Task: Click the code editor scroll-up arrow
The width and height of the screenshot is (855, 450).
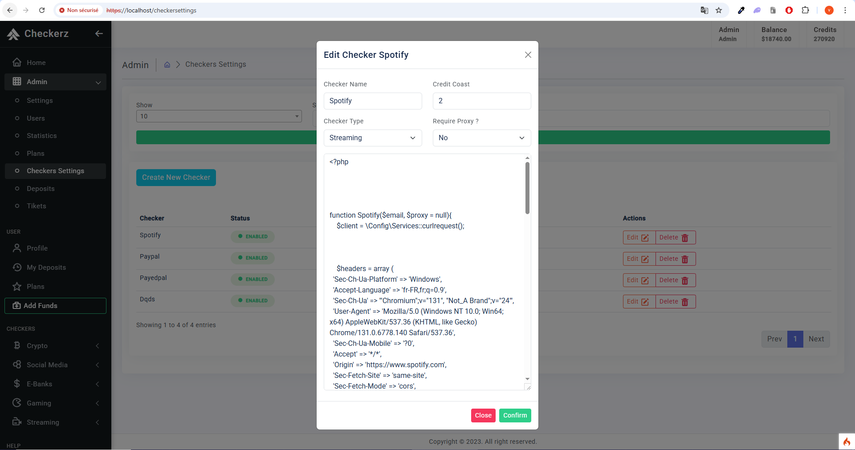Action: [x=527, y=158]
